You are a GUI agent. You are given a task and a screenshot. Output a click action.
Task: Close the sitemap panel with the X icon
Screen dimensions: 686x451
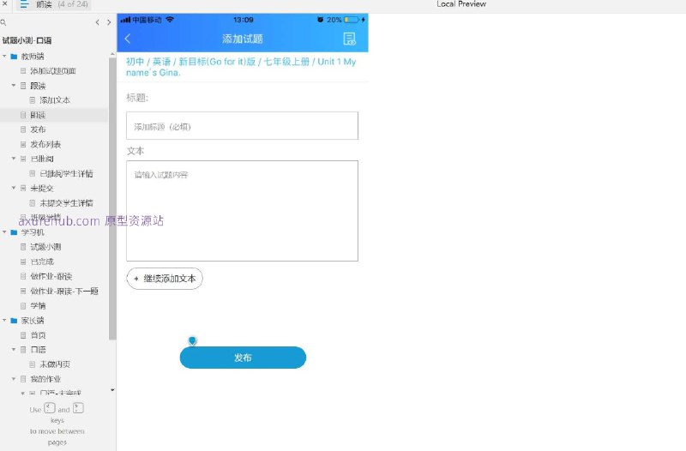click(x=4, y=3)
